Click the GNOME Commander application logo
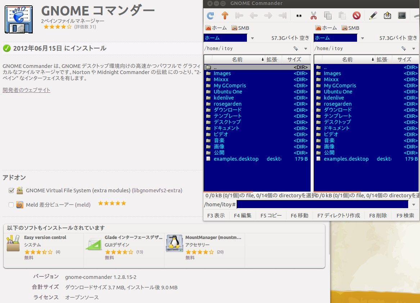Viewport: 420px width, 303px height. click(19, 19)
